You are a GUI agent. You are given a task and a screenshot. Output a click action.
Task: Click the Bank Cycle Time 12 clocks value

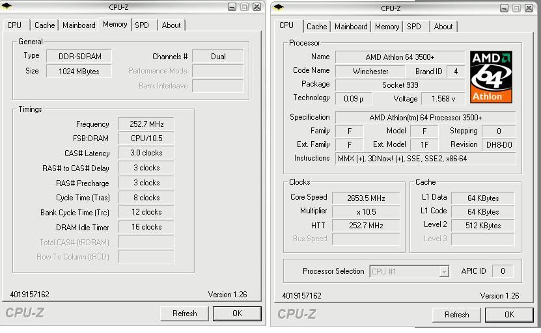pos(146,212)
